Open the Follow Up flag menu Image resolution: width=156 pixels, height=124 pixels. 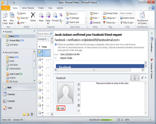click(x=109, y=23)
